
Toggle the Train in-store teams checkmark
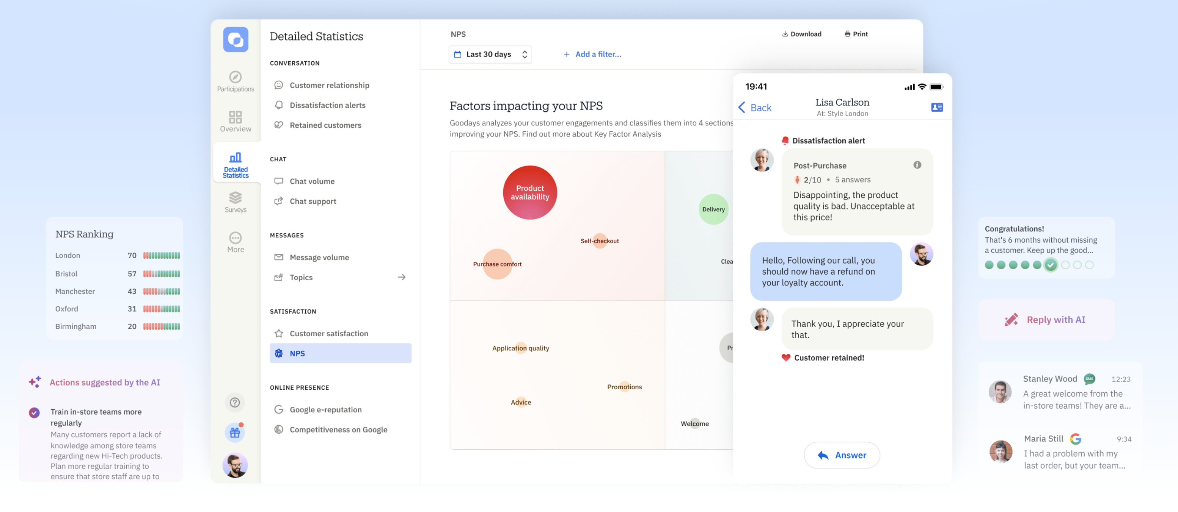pyautogui.click(x=34, y=413)
